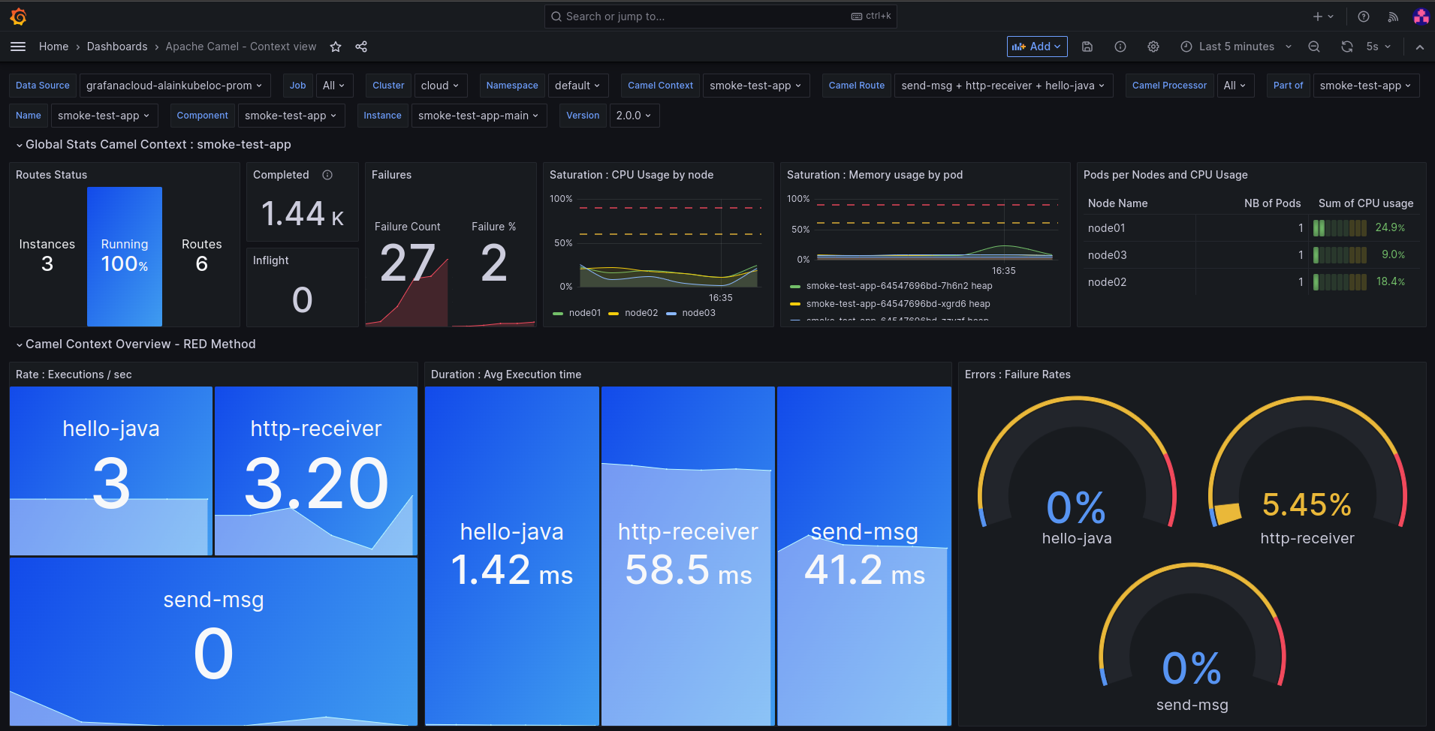The width and height of the screenshot is (1435, 731).
Task: Open the Add panel dropdown
Action: [1037, 47]
